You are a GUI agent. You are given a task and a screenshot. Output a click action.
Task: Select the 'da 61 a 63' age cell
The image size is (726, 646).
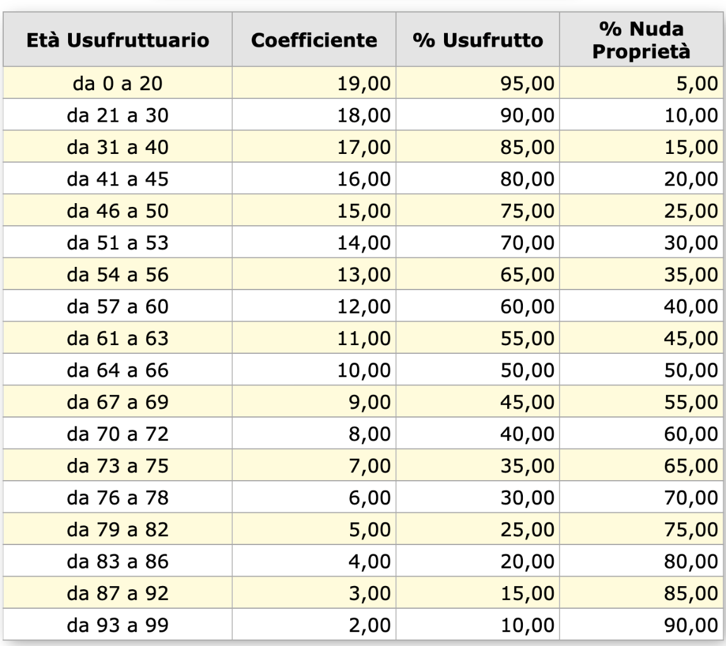pos(117,338)
